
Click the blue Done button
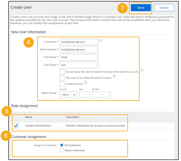tap(141, 8)
